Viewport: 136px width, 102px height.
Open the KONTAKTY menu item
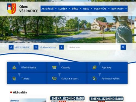coord(118,9)
